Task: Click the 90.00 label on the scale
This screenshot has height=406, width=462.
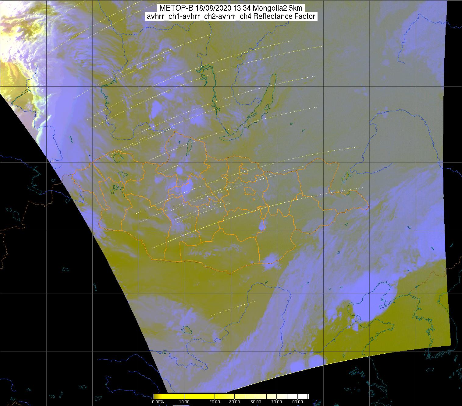Action: click(x=297, y=402)
